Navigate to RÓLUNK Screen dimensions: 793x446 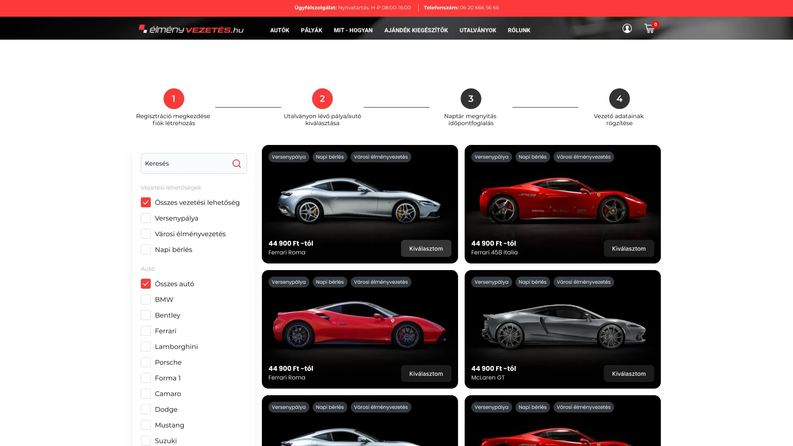(x=519, y=30)
